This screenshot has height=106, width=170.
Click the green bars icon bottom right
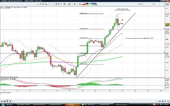point(160,101)
